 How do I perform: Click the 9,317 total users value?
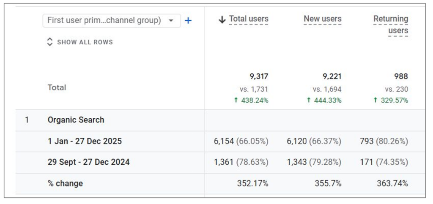point(259,76)
